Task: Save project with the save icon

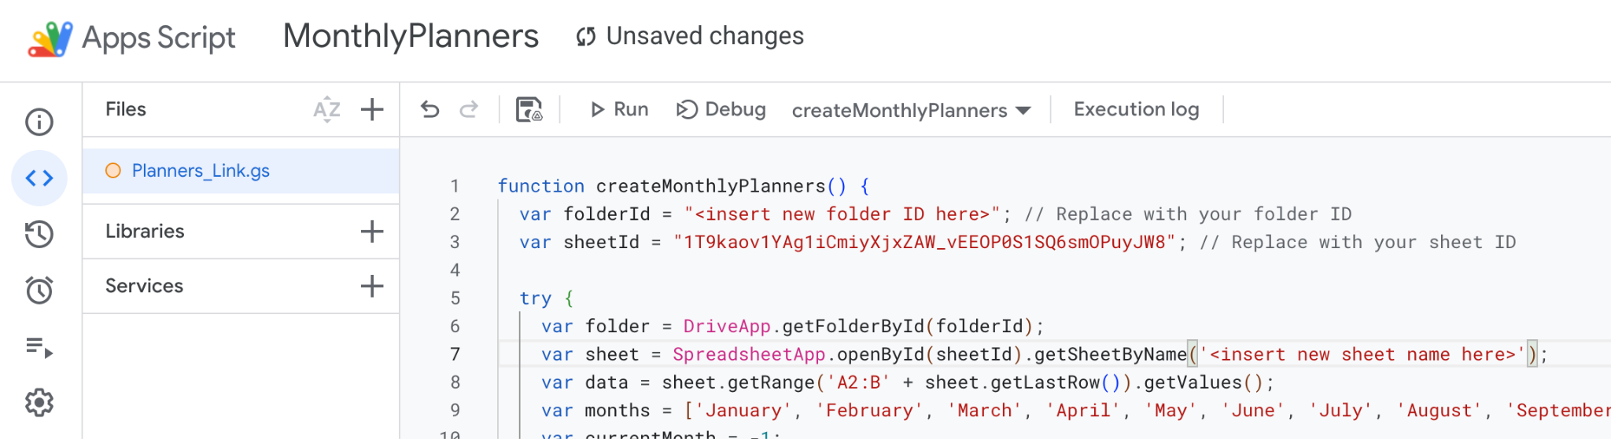Action: pos(529,109)
